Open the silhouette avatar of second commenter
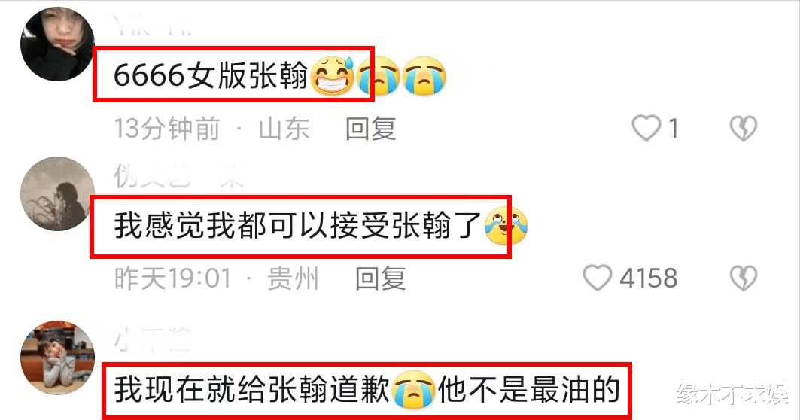This screenshot has height=420, width=800. tap(57, 193)
